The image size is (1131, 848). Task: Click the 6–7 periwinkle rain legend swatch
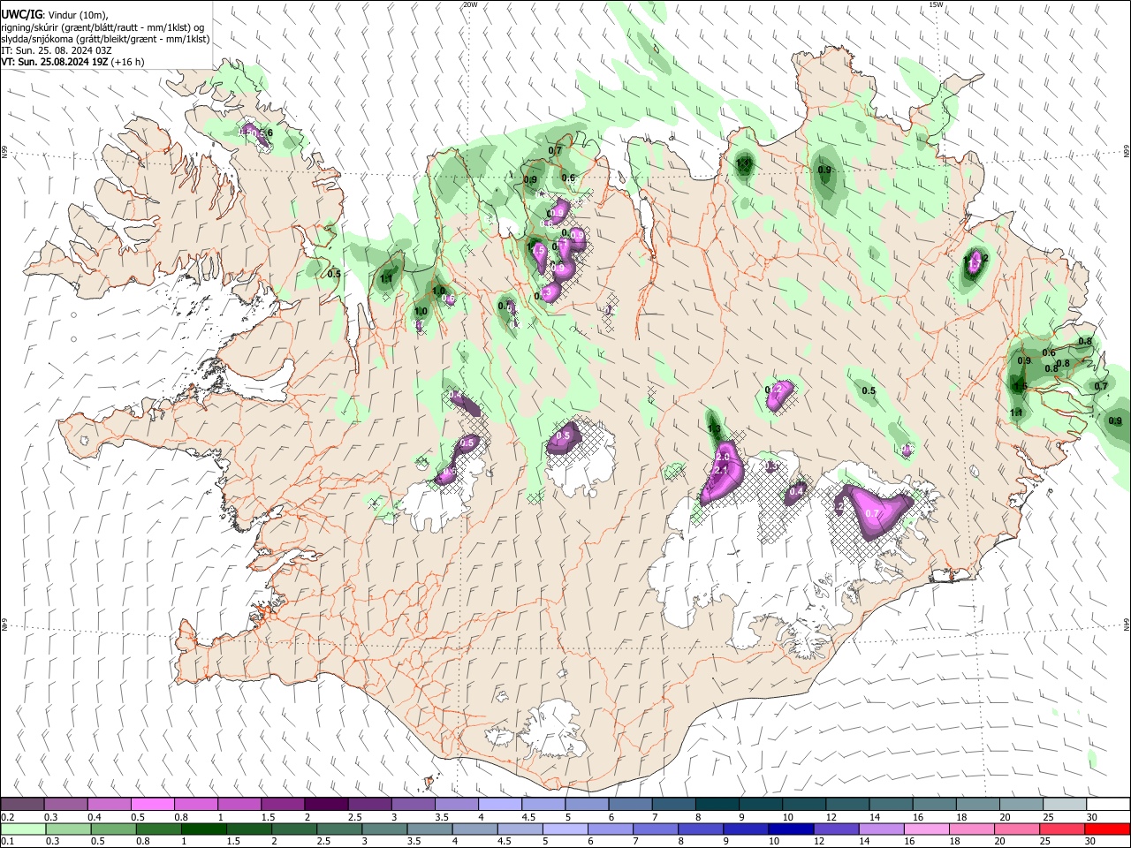point(610,829)
